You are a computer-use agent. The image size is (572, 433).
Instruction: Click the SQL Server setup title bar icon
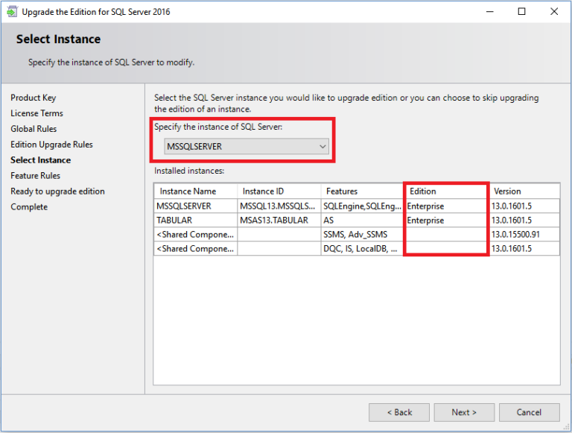pyautogui.click(x=12, y=12)
